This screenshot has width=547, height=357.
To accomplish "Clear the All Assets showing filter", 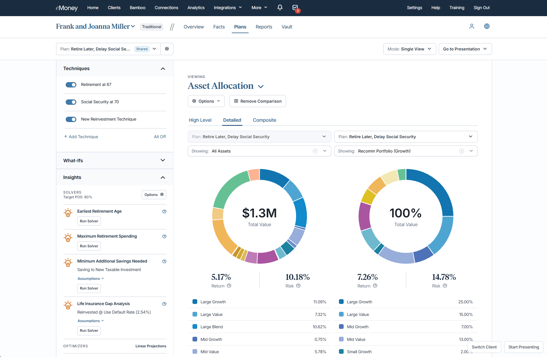I will click(315, 151).
